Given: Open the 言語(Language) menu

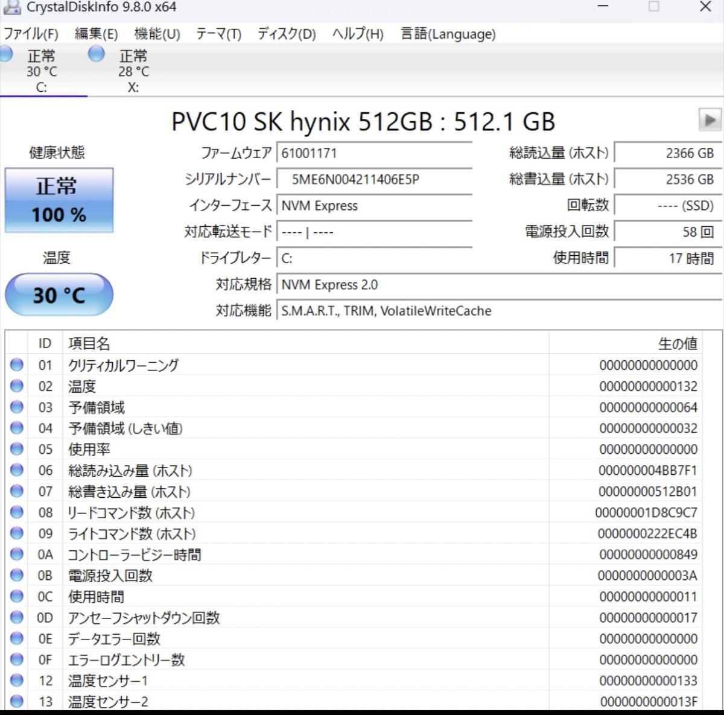Looking at the screenshot, I should coord(448,34).
